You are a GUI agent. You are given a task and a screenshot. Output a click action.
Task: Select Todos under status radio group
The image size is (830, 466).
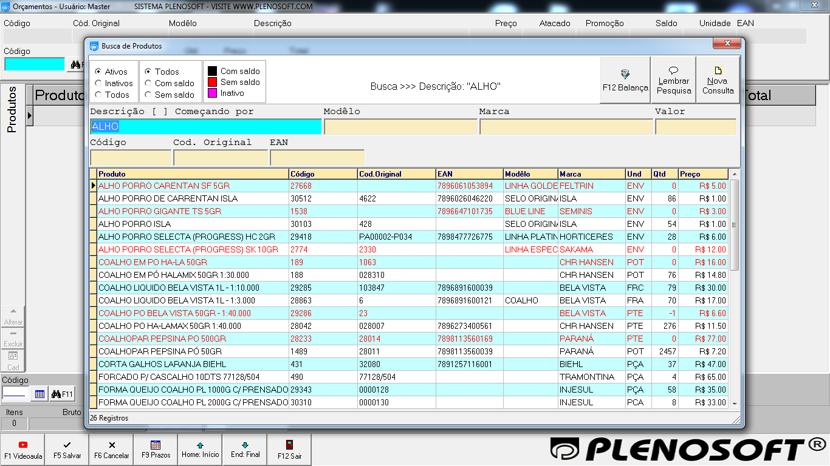point(98,95)
